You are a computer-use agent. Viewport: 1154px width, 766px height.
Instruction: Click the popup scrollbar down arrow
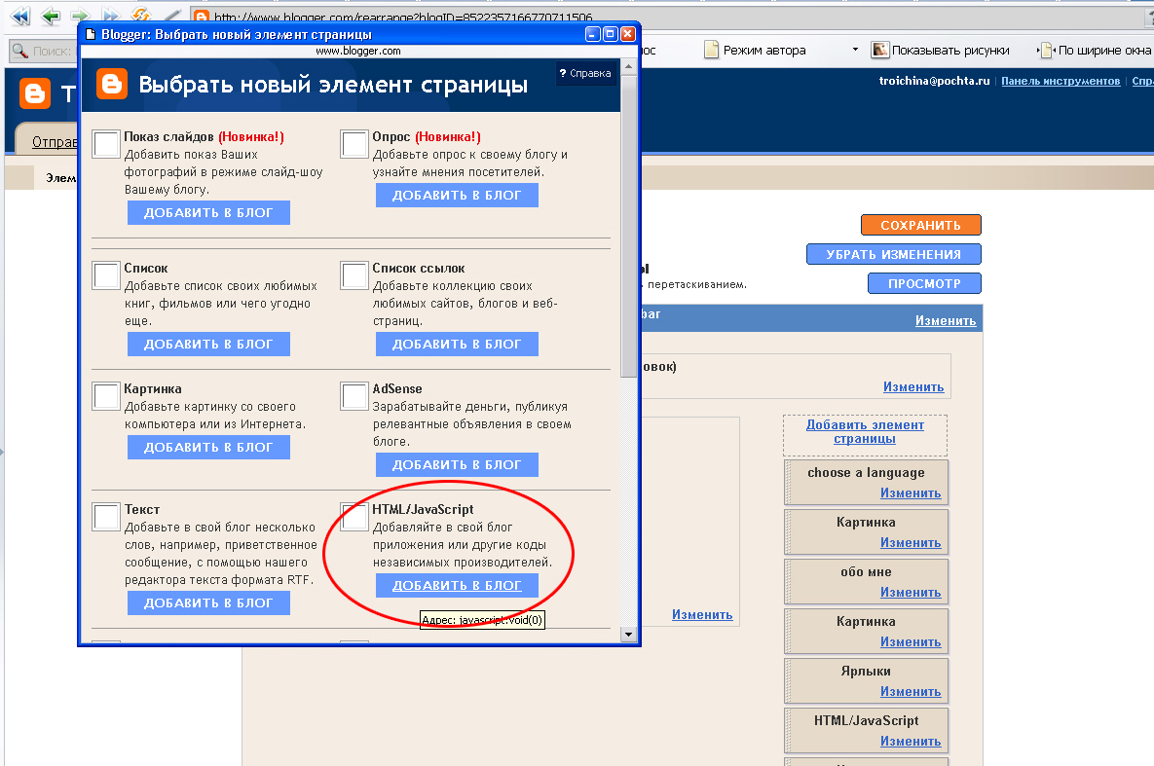(628, 635)
